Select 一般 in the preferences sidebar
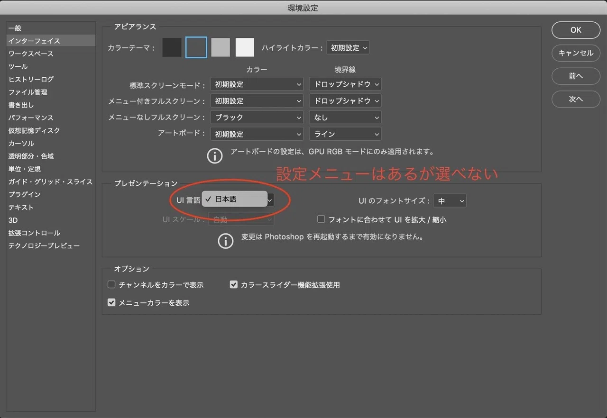The width and height of the screenshot is (607, 418). tap(51, 28)
